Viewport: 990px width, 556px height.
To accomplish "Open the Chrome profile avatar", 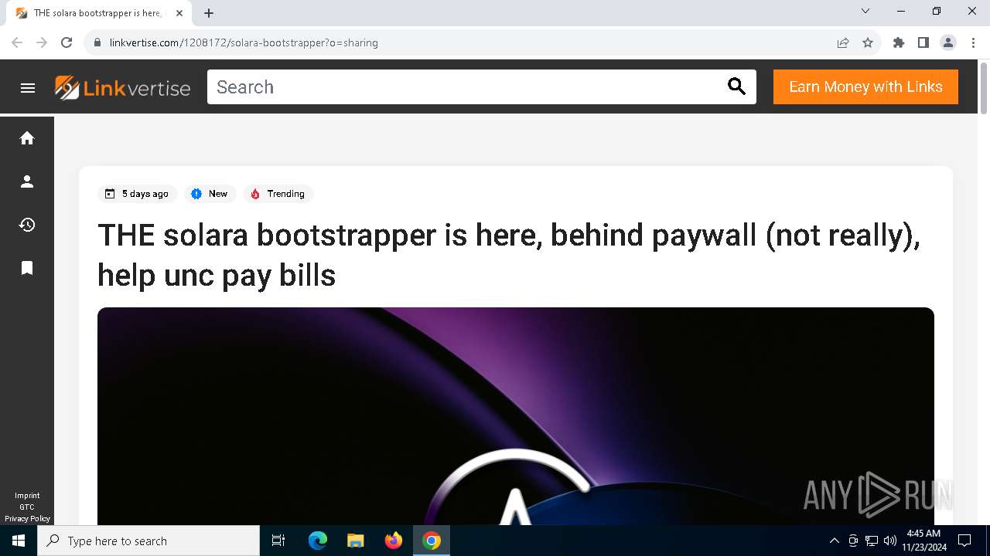I will click(x=948, y=42).
